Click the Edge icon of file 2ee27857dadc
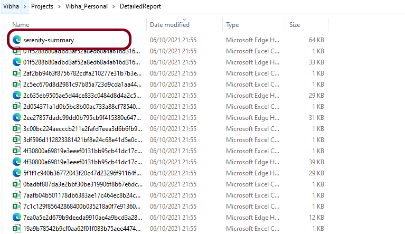 [x=16, y=117]
